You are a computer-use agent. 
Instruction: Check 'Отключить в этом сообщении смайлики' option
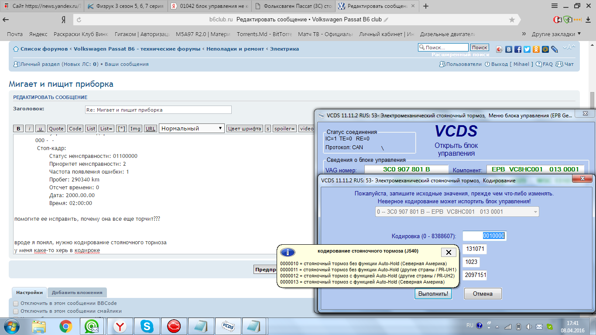(16, 311)
